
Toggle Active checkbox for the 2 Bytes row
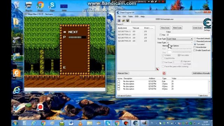pos(119,84)
